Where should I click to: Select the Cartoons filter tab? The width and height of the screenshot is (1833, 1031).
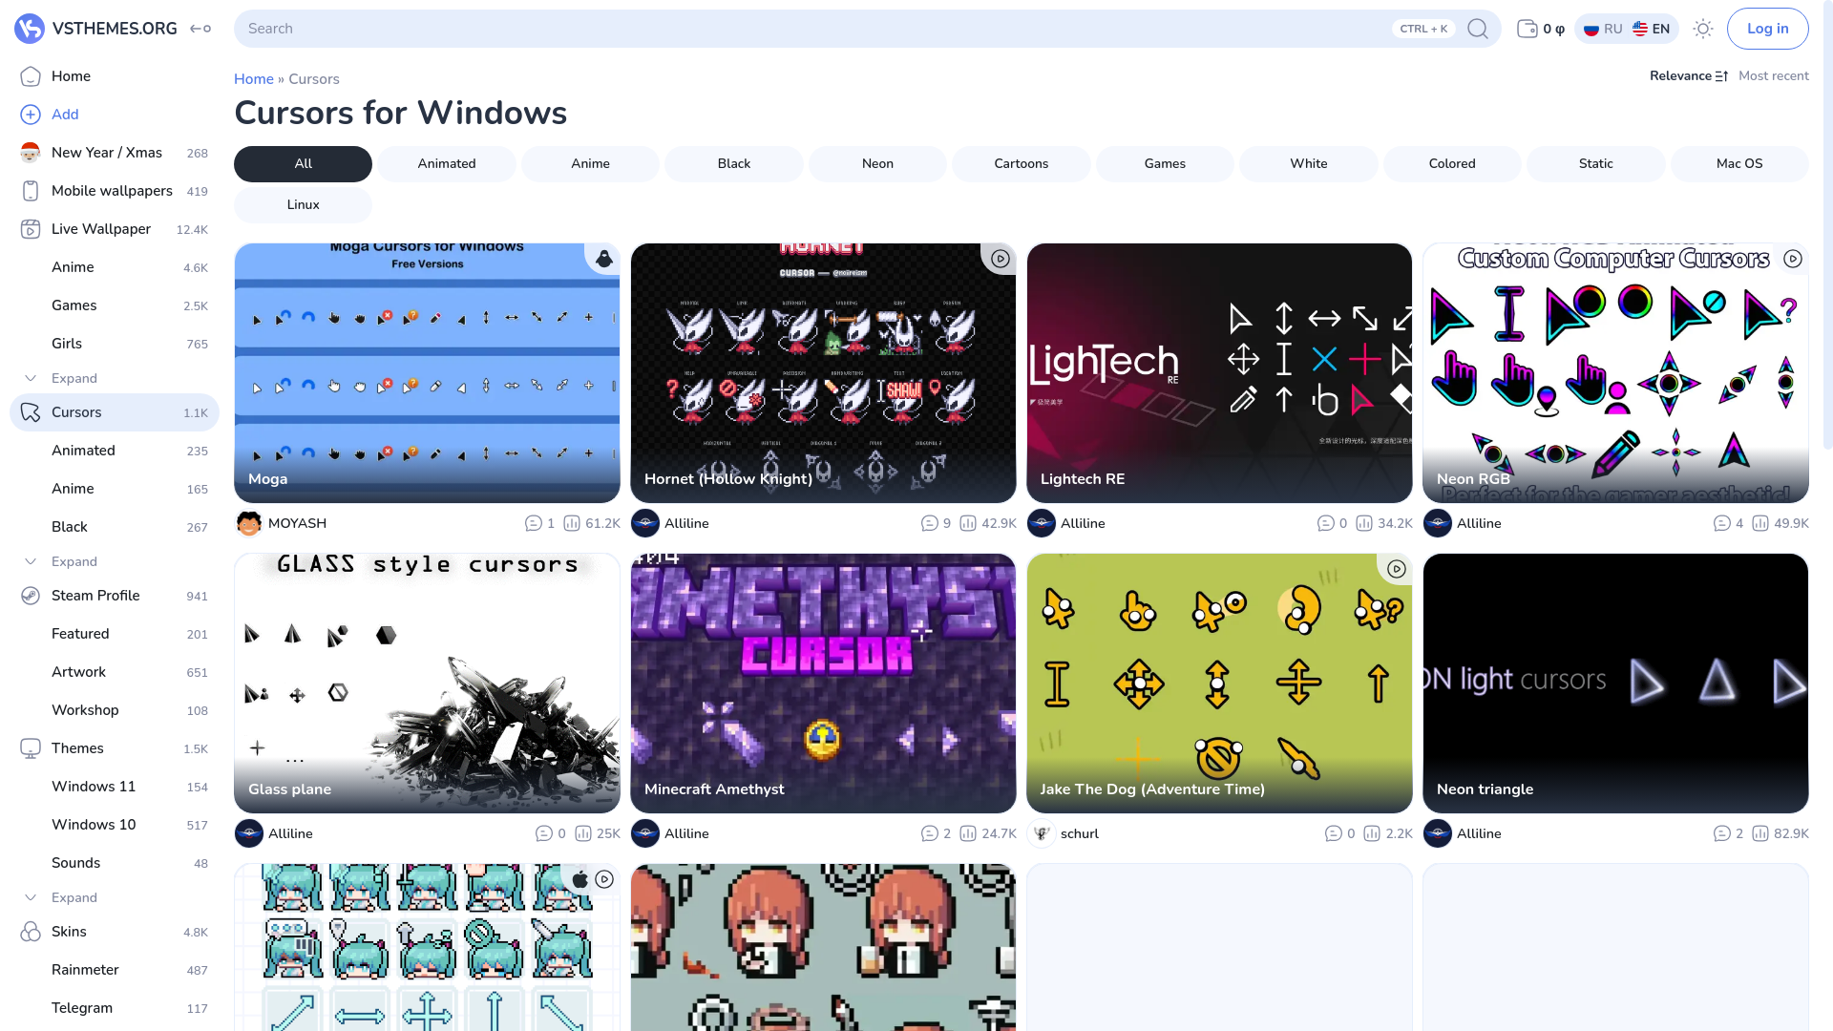click(1022, 163)
